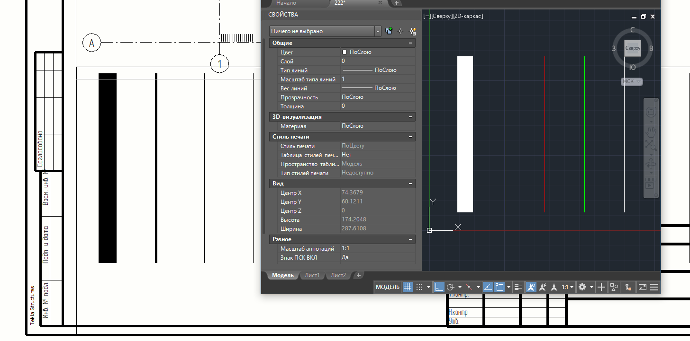Open the steering wheel navigation tool
The image size is (690, 341).
tap(651, 113)
